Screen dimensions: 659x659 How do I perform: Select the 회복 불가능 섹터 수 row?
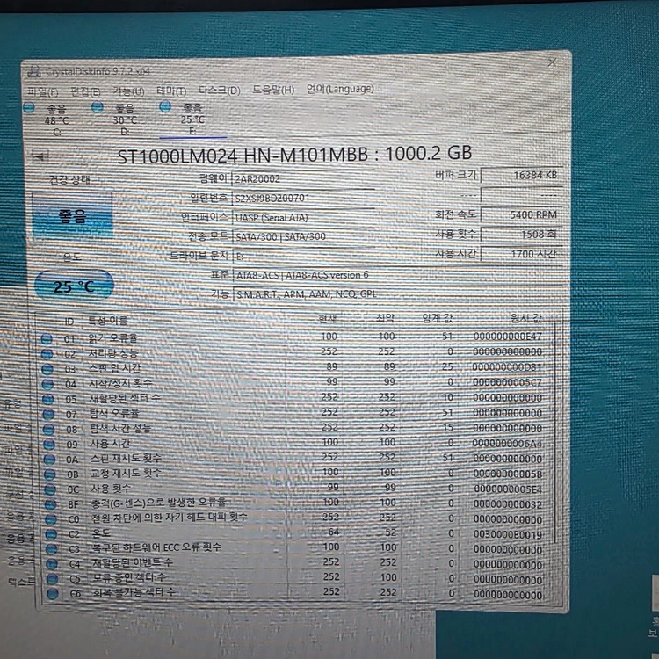[x=296, y=593]
